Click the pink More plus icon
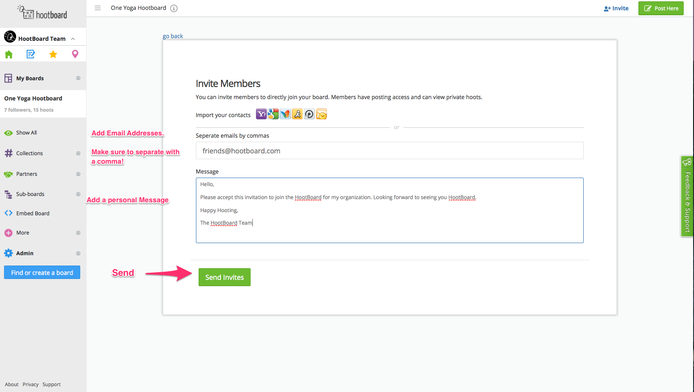 (x=8, y=233)
